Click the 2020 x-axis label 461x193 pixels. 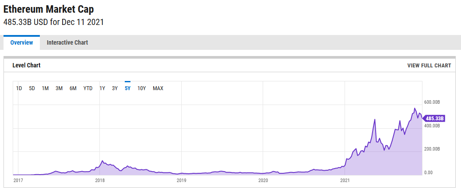pyautogui.click(x=263, y=180)
